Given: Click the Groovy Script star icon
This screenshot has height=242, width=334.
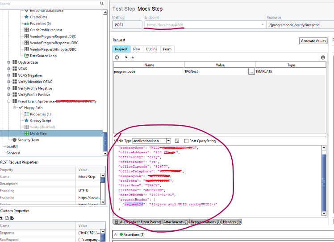Looking at the screenshot, I should coord(26,121).
